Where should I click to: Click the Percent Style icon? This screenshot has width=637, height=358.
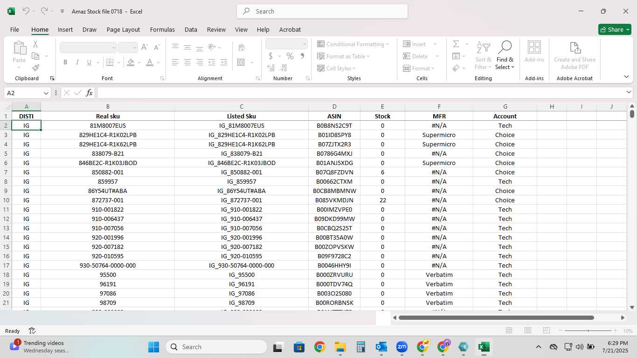290,56
